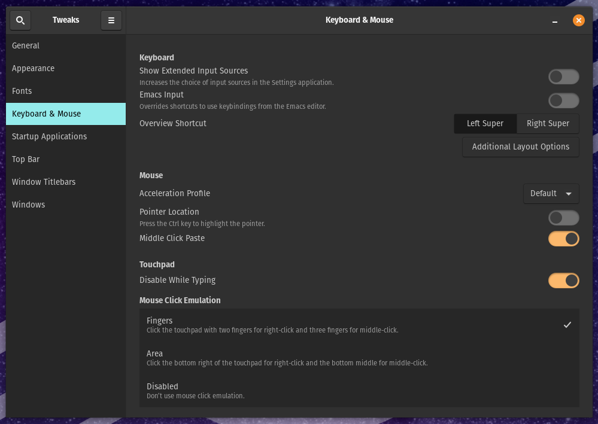The width and height of the screenshot is (598, 424).
Task: Open the Window Titlebars section
Action: [44, 182]
